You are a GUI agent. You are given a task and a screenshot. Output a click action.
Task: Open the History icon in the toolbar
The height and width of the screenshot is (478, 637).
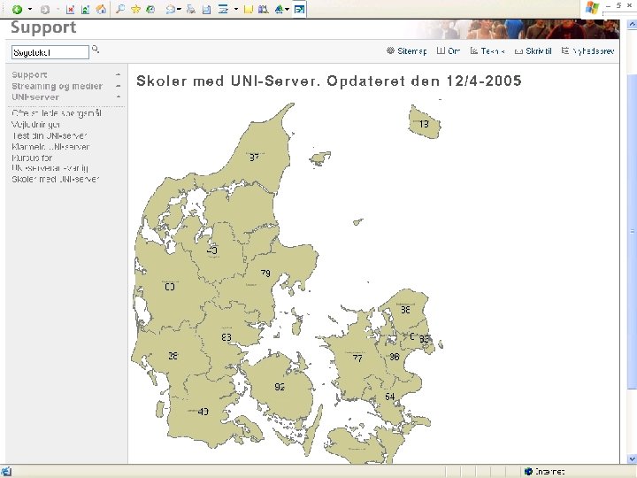150,9
